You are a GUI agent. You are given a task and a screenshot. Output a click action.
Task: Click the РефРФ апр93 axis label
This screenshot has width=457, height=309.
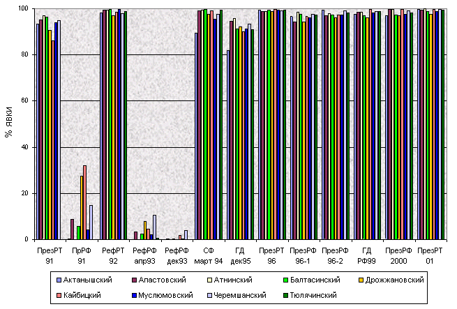(144, 256)
